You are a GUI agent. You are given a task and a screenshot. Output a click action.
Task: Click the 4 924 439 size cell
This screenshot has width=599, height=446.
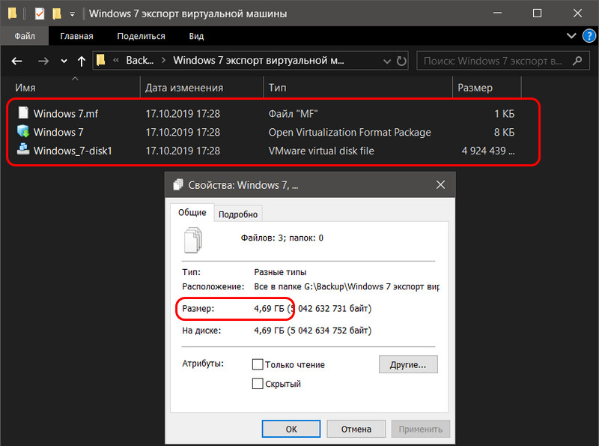coord(488,151)
